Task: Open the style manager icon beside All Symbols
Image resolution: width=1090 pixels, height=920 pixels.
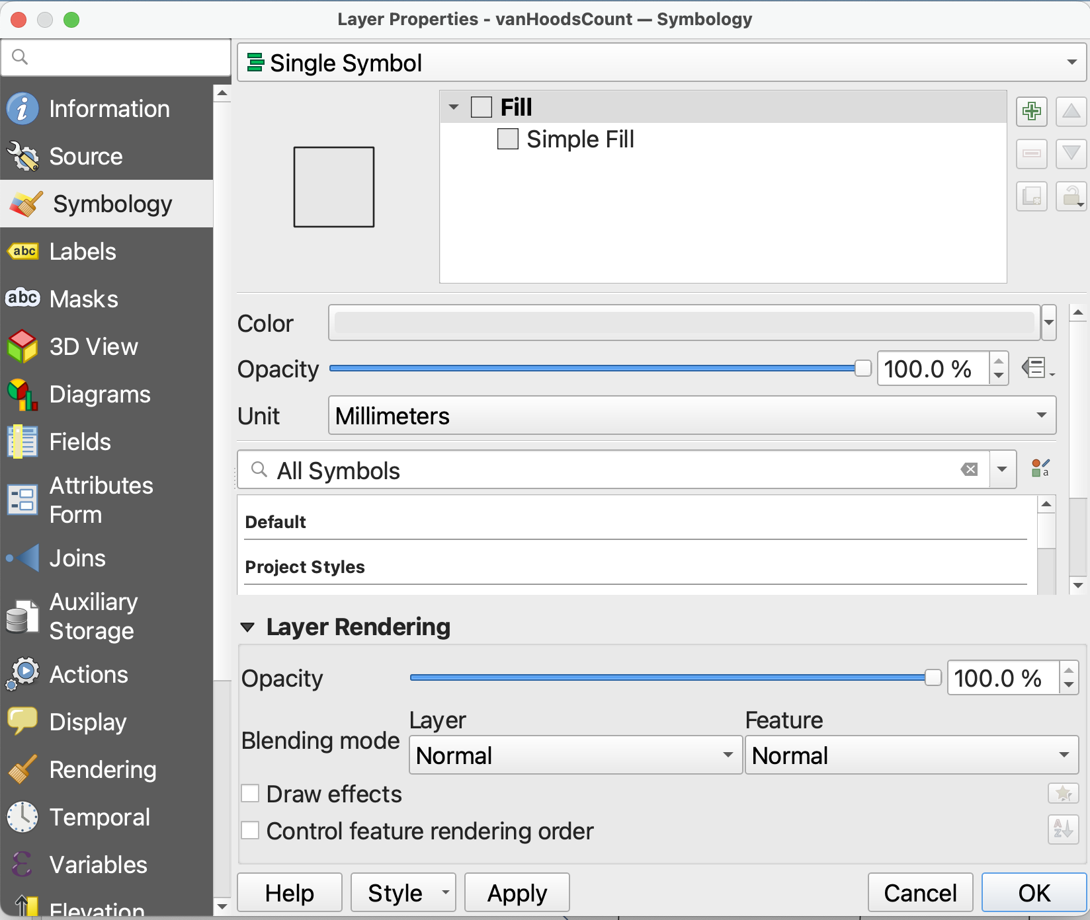Action: pyautogui.click(x=1040, y=469)
